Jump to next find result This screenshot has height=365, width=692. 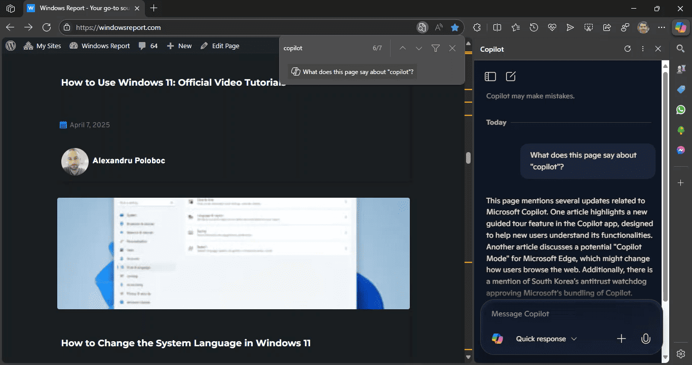pos(419,48)
